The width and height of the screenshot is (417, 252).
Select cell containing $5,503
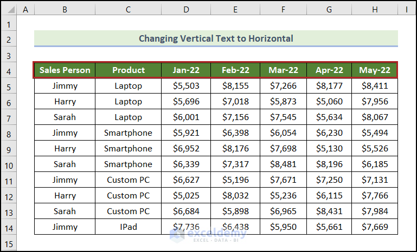point(186,86)
